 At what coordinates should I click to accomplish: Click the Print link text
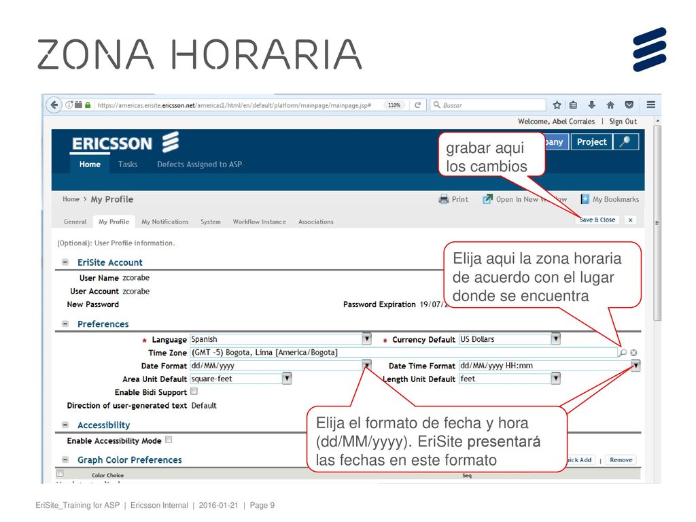[460, 199]
